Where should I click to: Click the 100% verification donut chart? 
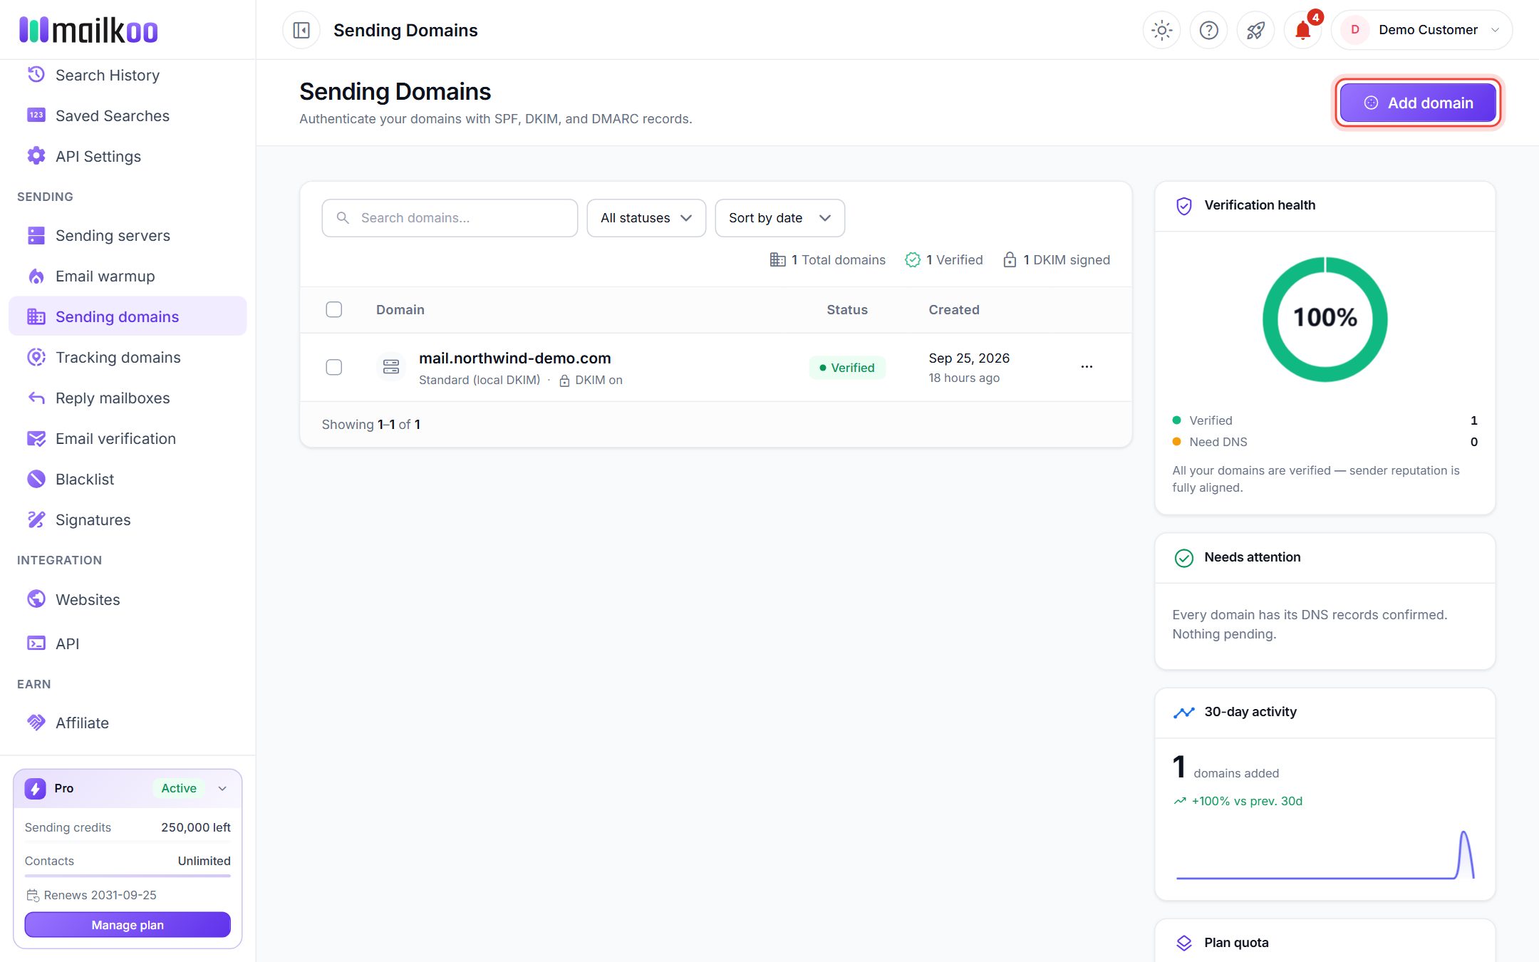click(1325, 319)
